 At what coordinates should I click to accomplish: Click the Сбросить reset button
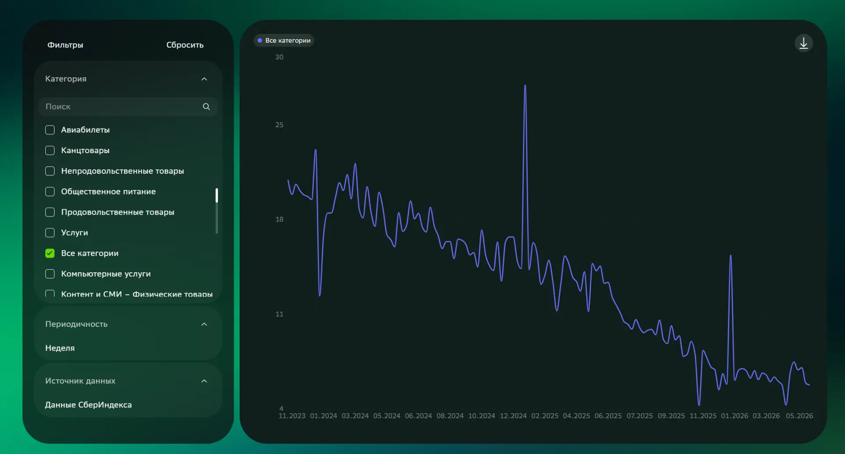(185, 45)
